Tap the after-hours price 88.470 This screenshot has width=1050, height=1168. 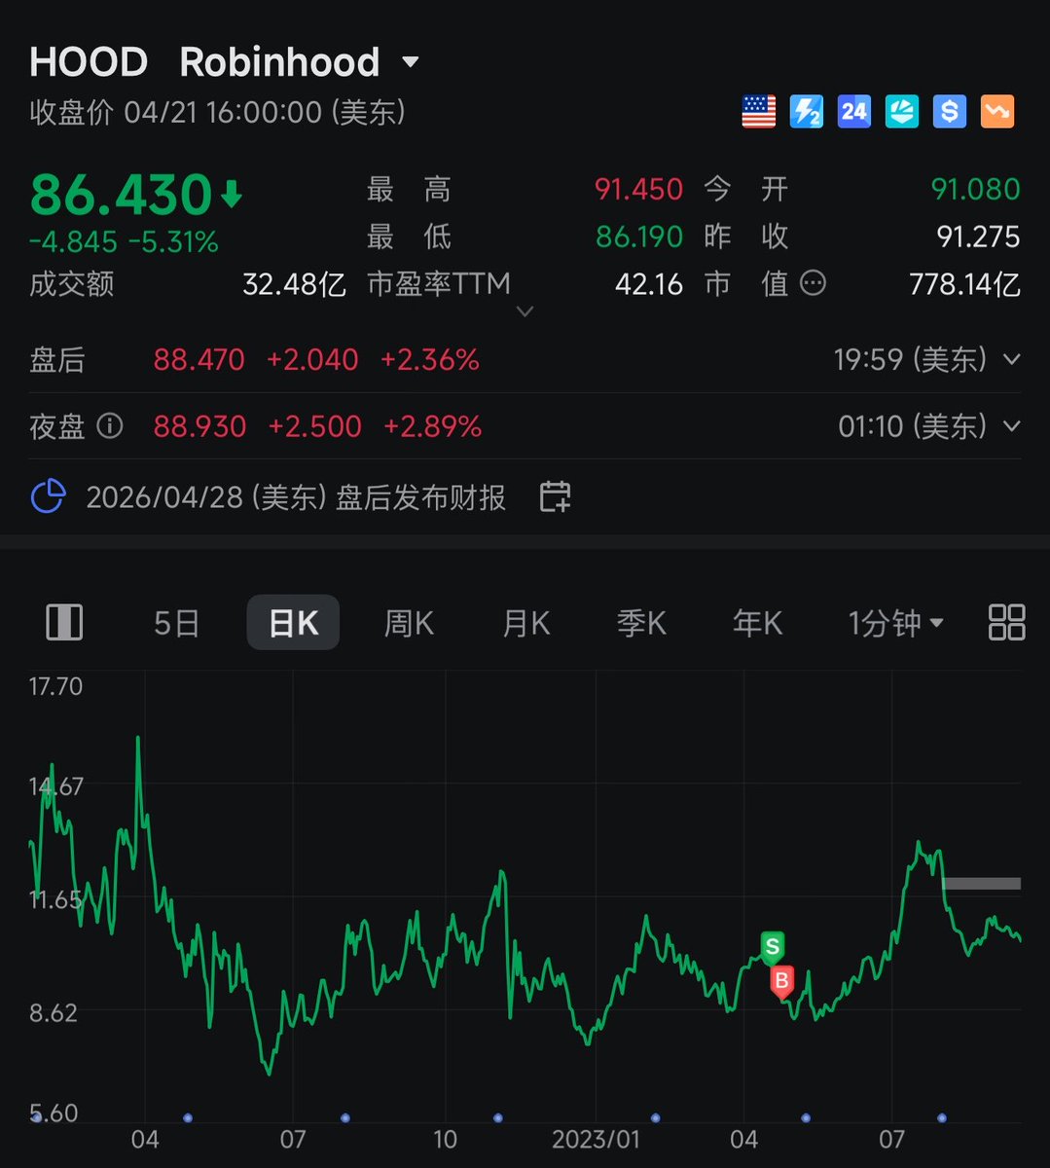[199, 360]
